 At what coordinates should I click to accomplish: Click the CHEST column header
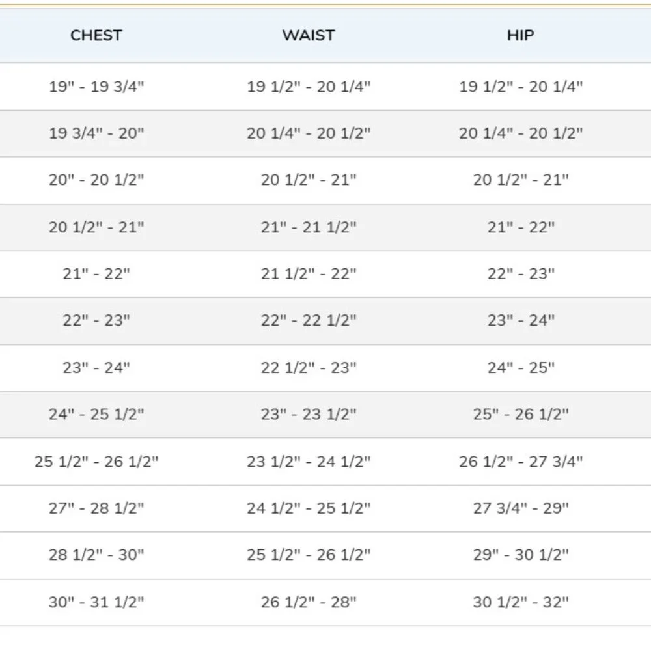click(96, 35)
